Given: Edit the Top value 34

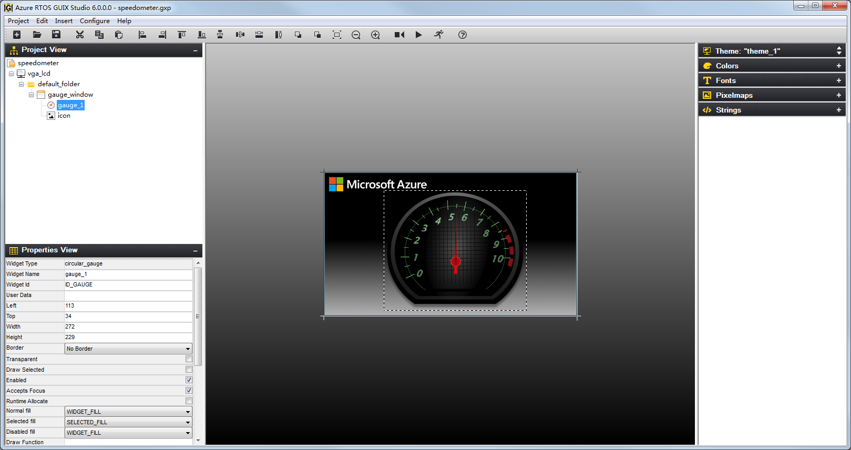Looking at the screenshot, I should pyautogui.click(x=128, y=316).
